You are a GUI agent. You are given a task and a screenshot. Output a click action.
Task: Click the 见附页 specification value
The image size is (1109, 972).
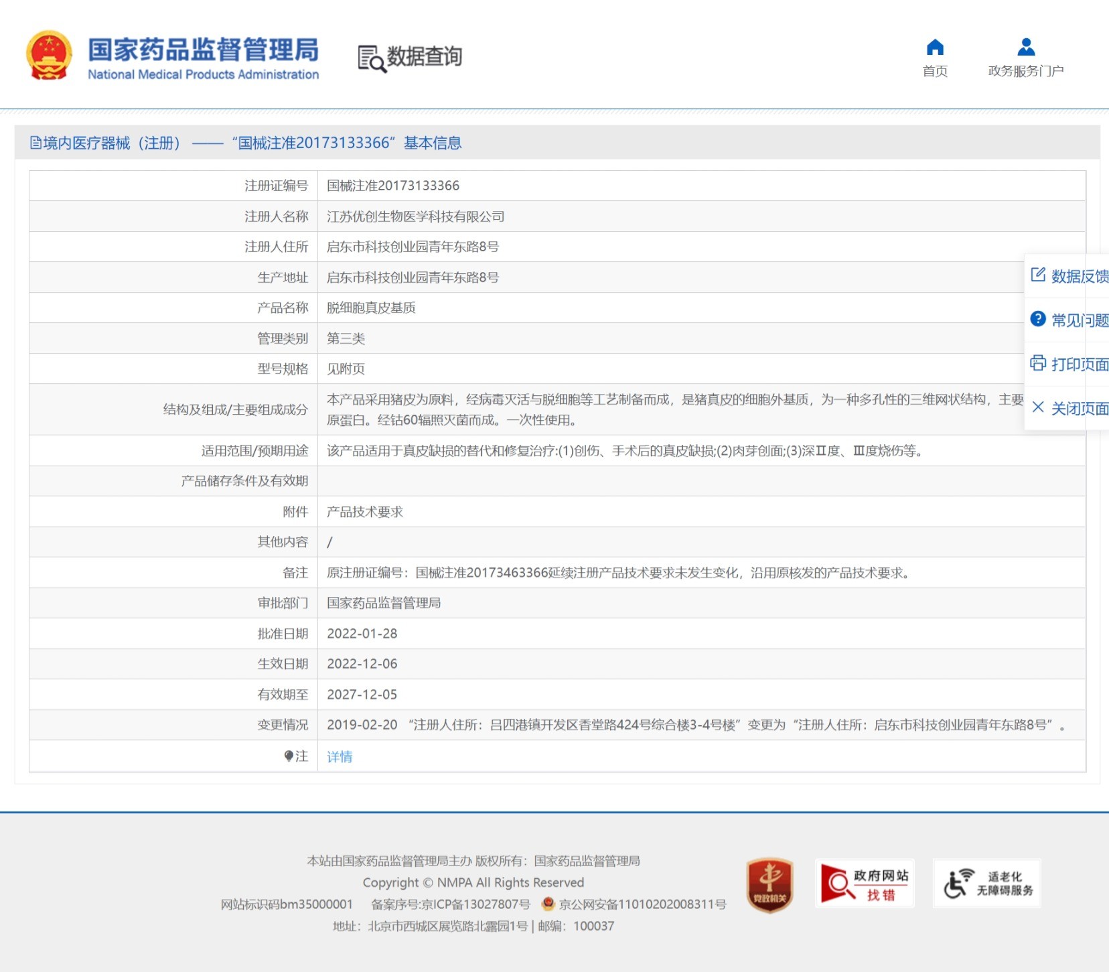pos(346,368)
